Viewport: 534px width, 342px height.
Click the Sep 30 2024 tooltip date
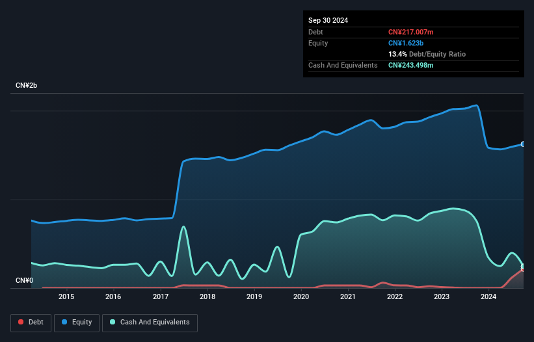click(x=328, y=20)
